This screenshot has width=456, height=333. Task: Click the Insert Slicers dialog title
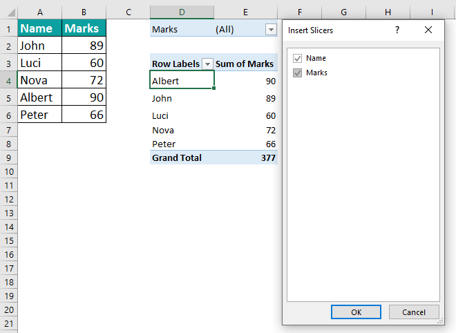pyautogui.click(x=310, y=30)
